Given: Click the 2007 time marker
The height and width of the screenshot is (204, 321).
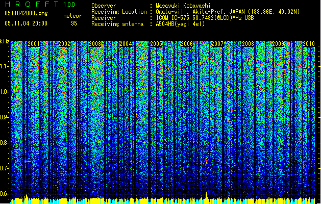Looking at the screenshot, I should pyautogui.click(x=217, y=44).
